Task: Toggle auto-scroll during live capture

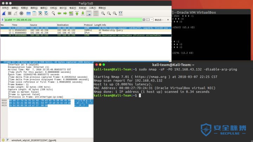Action: pos(89,13)
